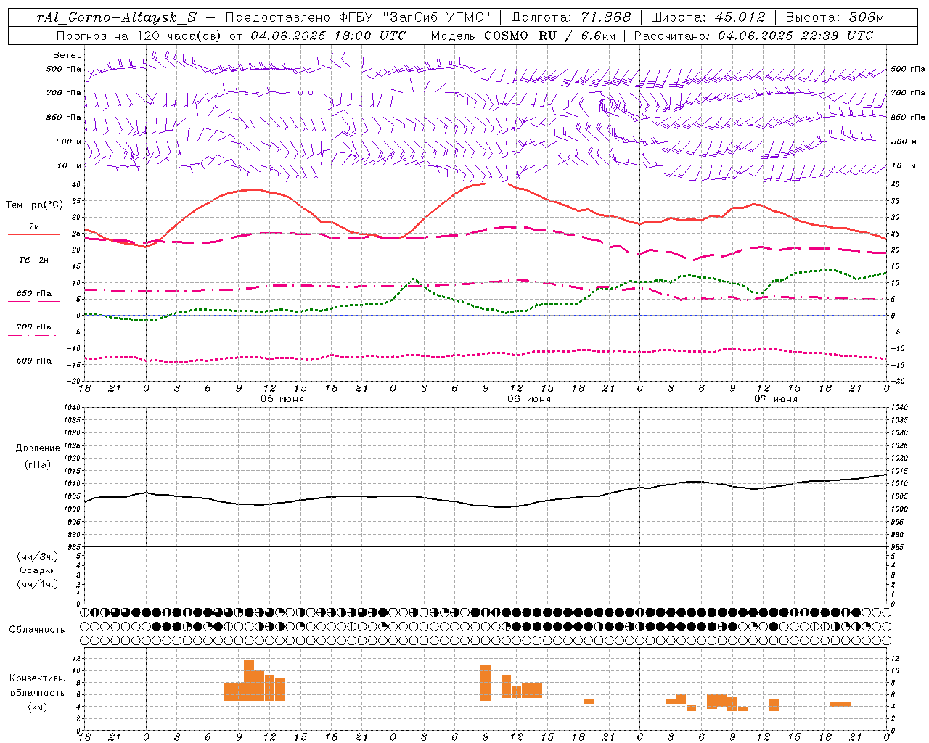Click the right-side 700 гПа wind level label
Screen dimensions: 929x743
coord(908,93)
